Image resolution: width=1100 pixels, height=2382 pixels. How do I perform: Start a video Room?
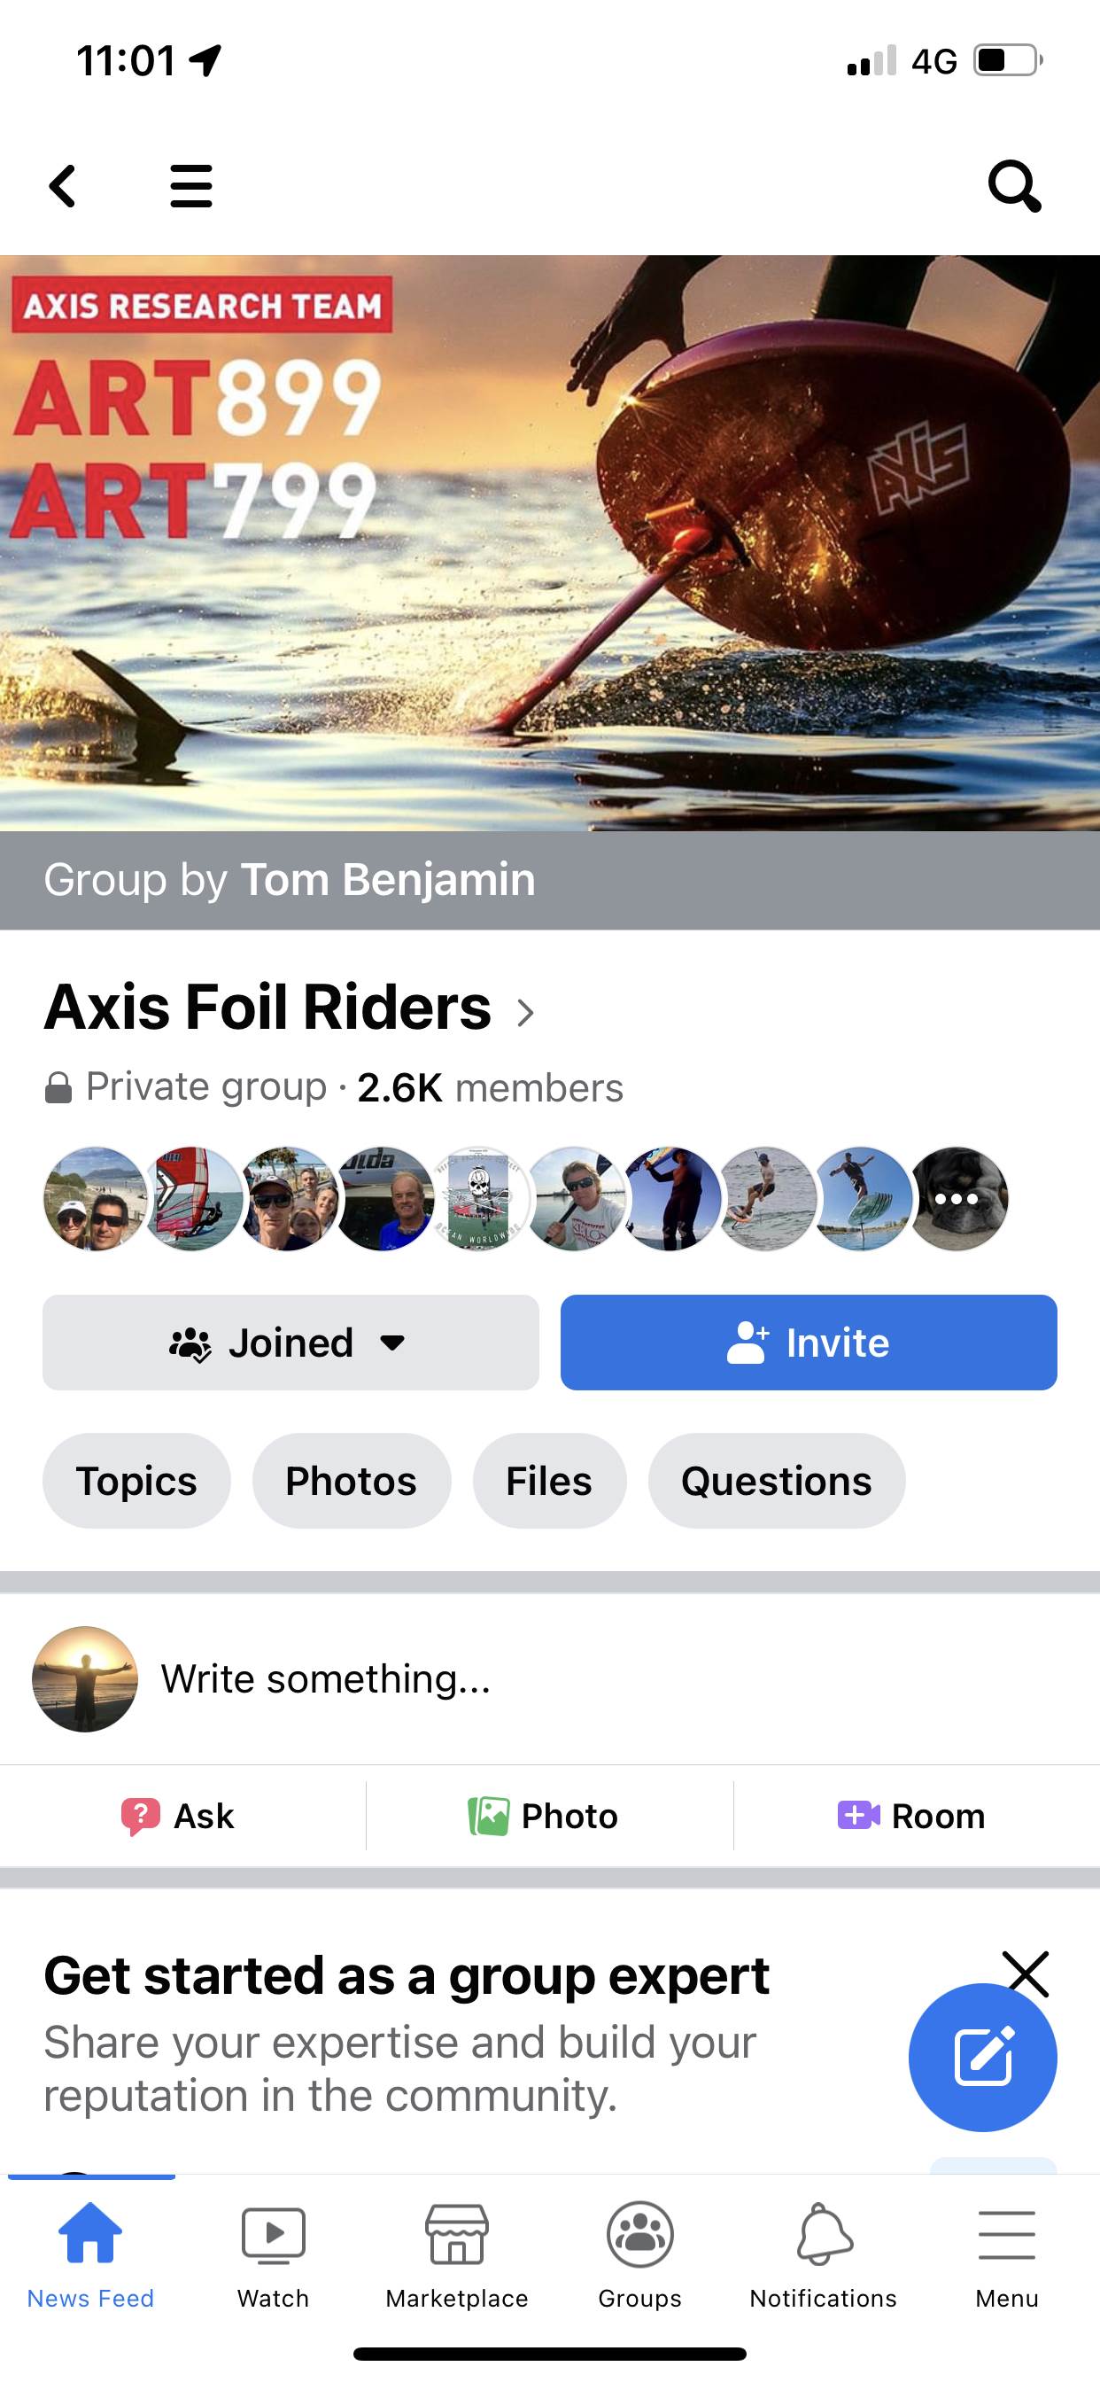point(912,1815)
